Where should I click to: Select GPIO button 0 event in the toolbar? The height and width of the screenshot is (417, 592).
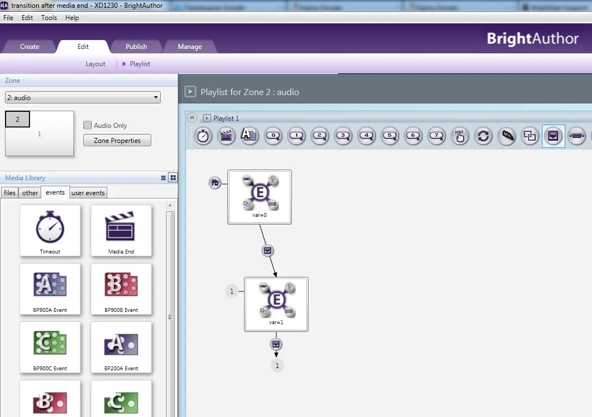[273, 136]
